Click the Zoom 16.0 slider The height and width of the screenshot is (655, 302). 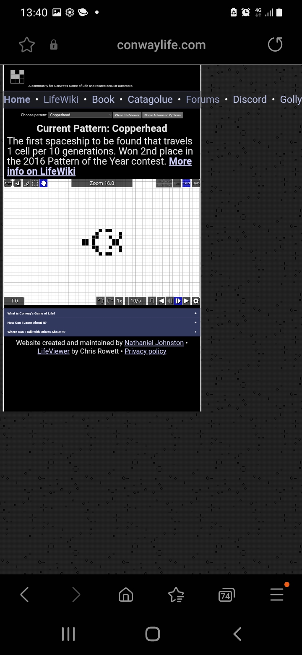pos(102,183)
